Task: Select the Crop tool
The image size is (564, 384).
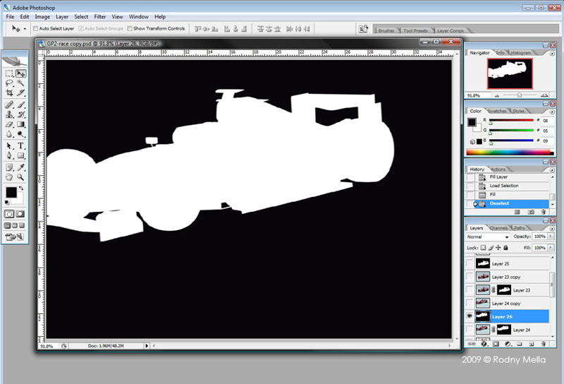Action: (x=10, y=92)
